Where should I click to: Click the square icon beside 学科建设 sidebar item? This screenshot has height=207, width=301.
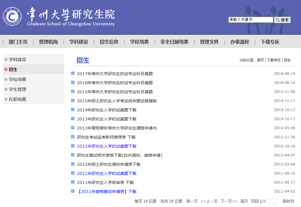(x=6, y=59)
